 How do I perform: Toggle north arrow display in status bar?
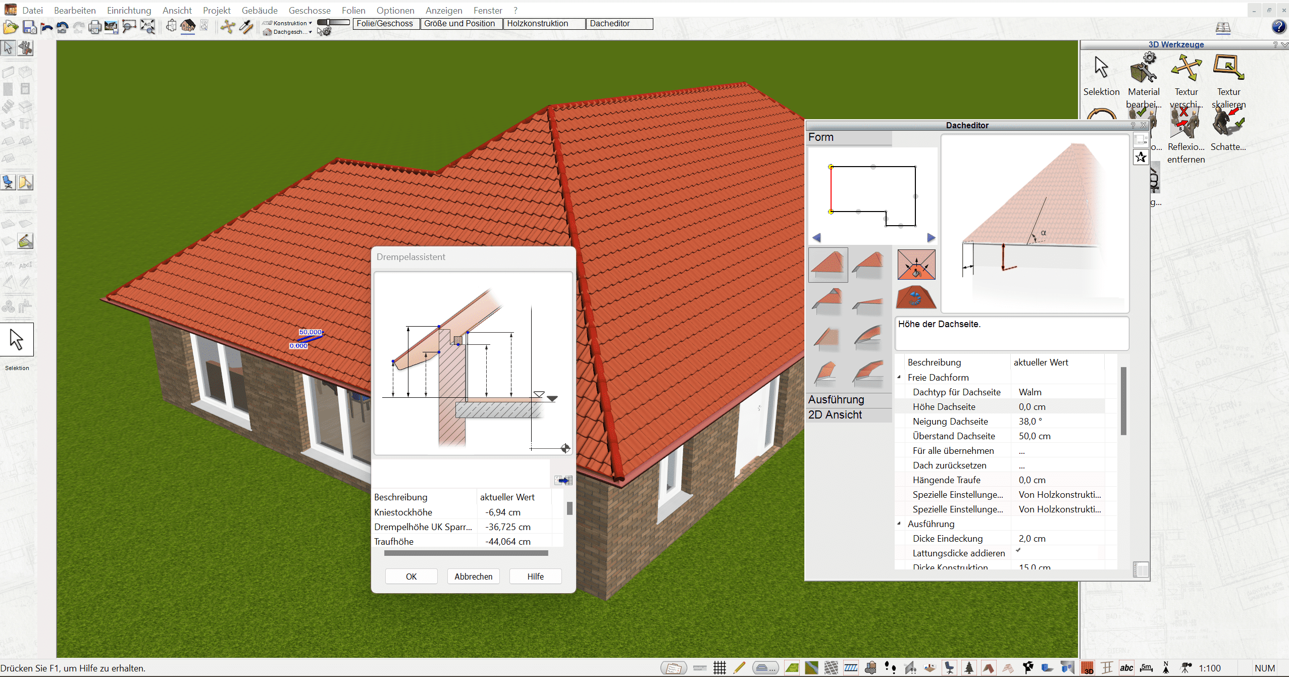point(1166,668)
